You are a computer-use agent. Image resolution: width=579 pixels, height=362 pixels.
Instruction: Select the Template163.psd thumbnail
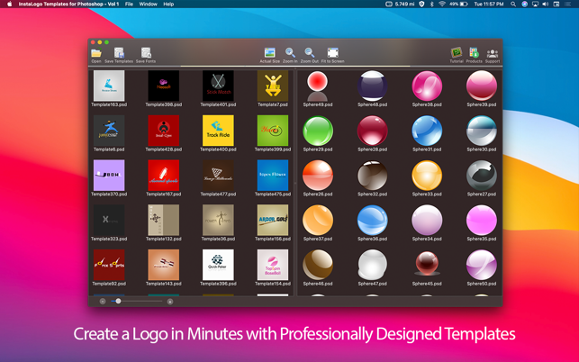109,86
